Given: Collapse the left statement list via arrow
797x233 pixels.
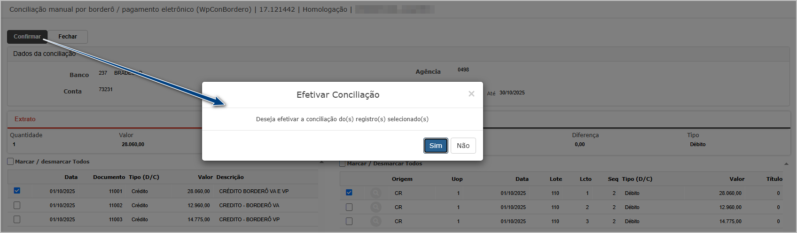Looking at the screenshot, I should (x=321, y=162).
